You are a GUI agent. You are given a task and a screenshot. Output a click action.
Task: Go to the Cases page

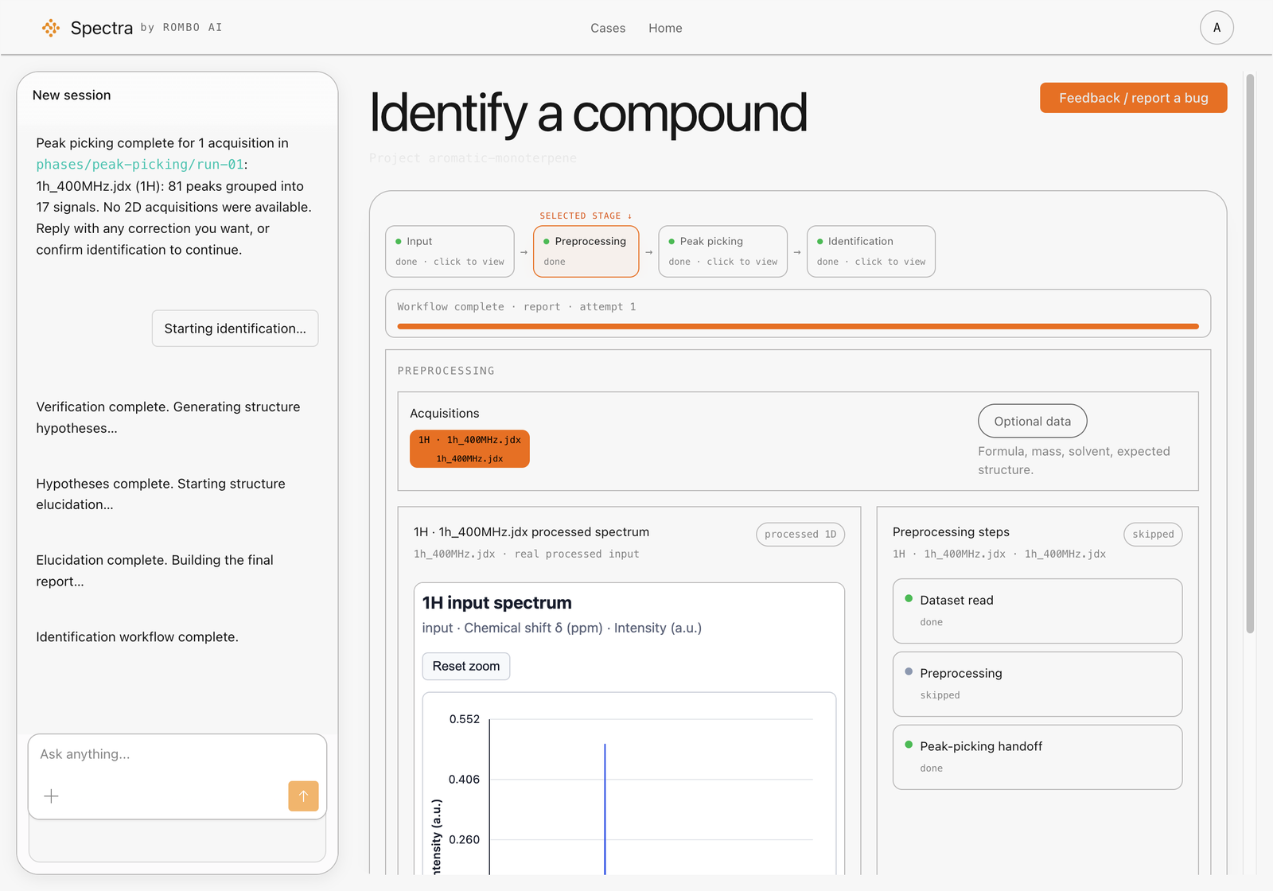[608, 28]
